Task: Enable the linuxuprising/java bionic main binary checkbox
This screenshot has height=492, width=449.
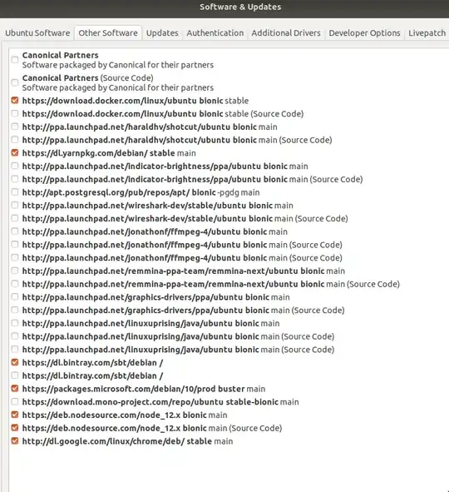Action: pyautogui.click(x=15, y=323)
